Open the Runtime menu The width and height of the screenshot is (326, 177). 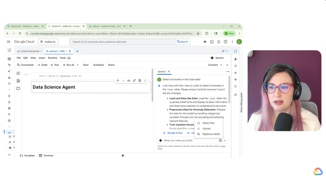coord(53,58)
